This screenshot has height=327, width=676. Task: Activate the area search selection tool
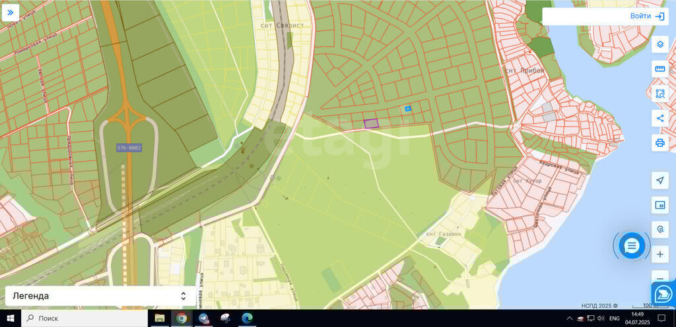click(659, 94)
